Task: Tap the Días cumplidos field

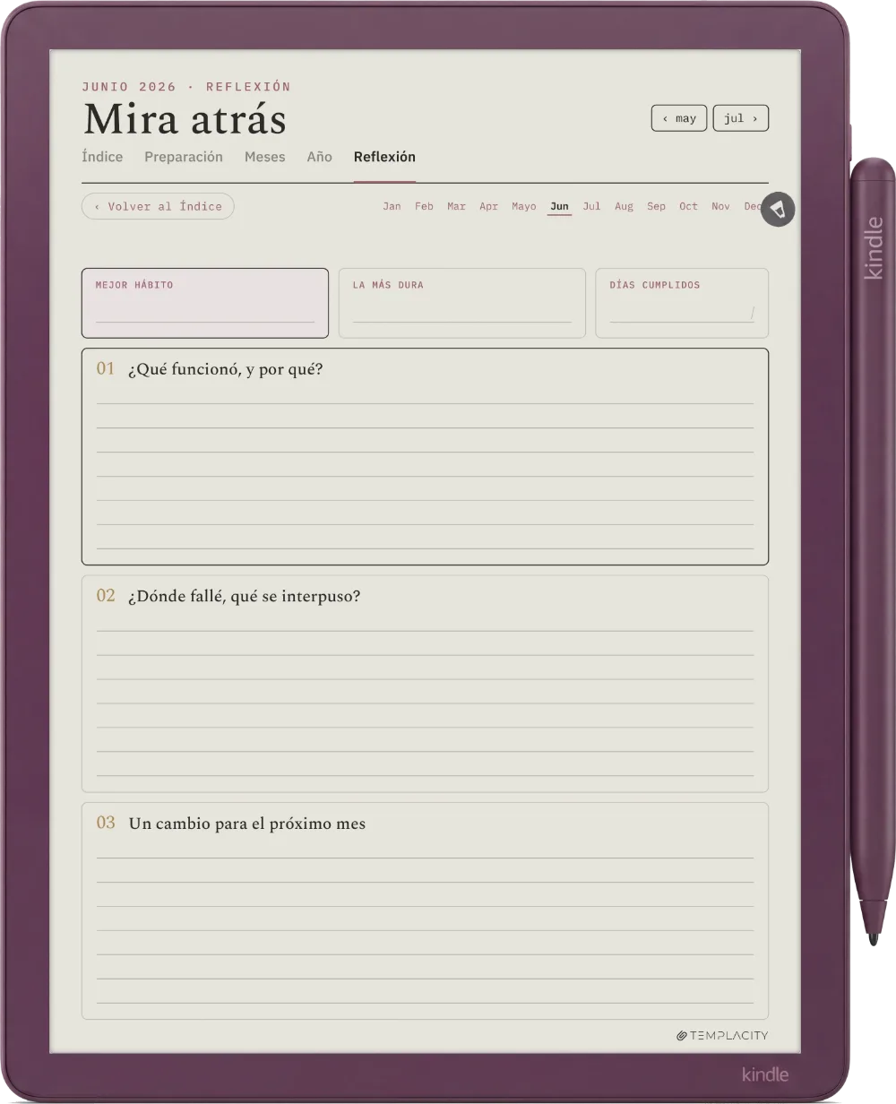Action: coord(682,303)
